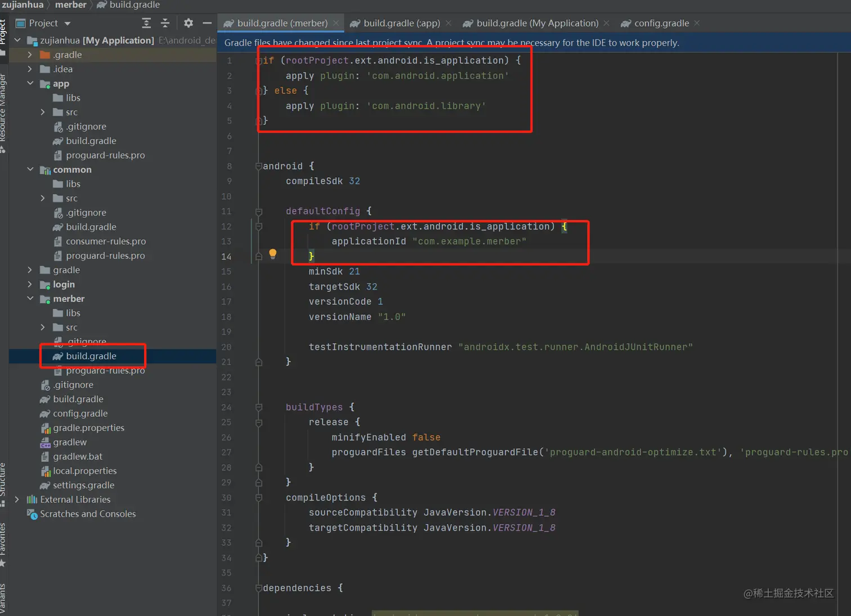Close the build.gradle (:app) tab
Viewport: 851px width, 616px height.
(x=449, y=23)
